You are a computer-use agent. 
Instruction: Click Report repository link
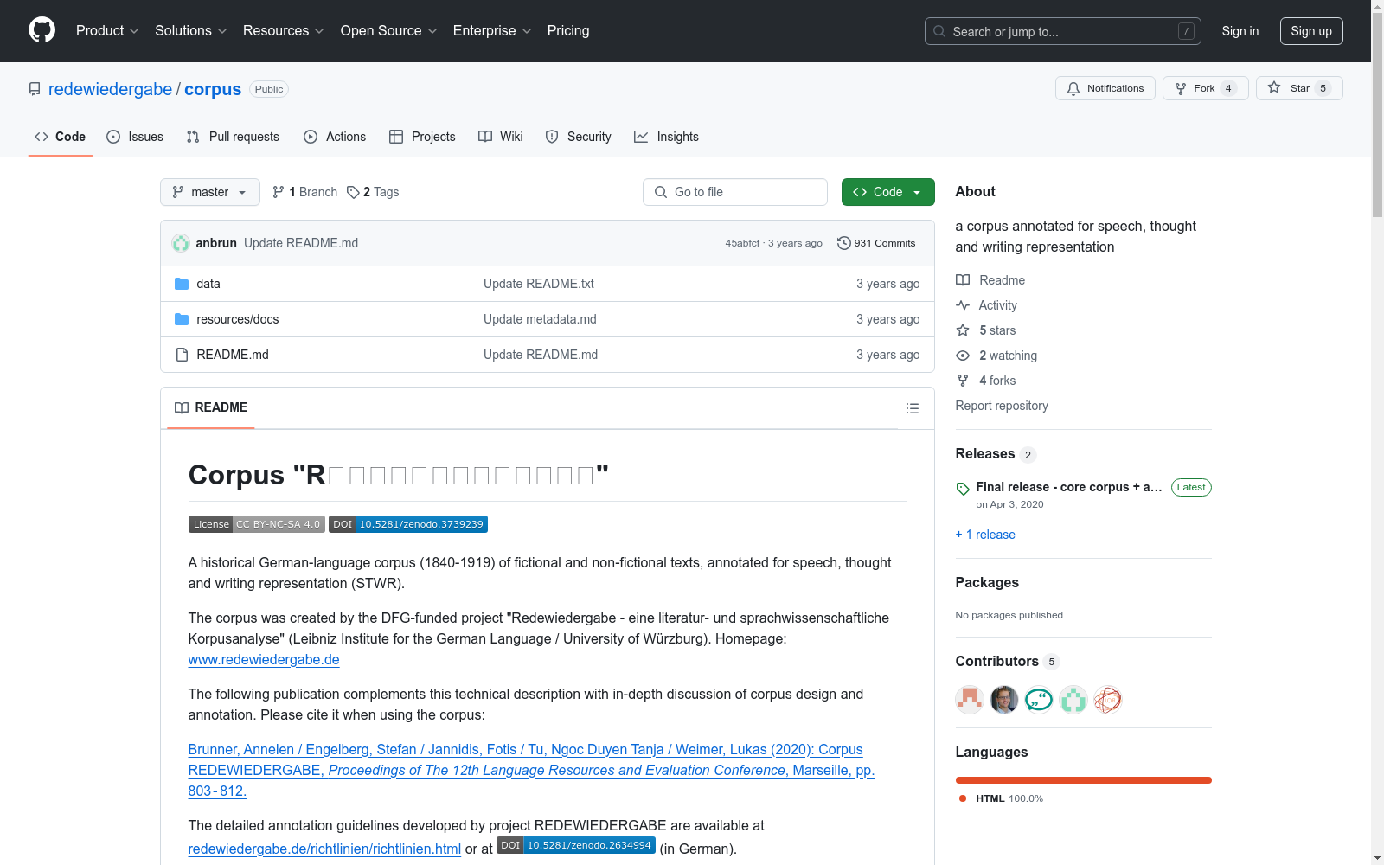pos(1002,406)
